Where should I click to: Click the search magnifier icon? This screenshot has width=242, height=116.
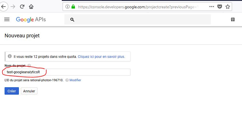pyautogui.click(x=72, y=20)
